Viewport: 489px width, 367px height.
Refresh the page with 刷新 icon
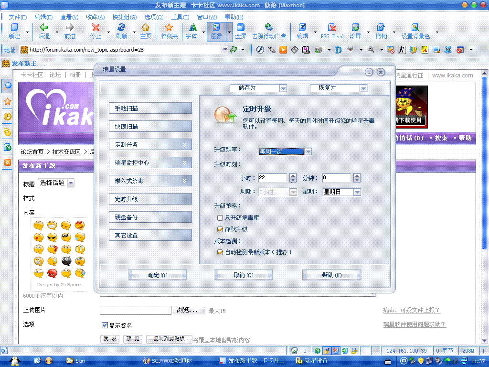click(x=121, y=27)
